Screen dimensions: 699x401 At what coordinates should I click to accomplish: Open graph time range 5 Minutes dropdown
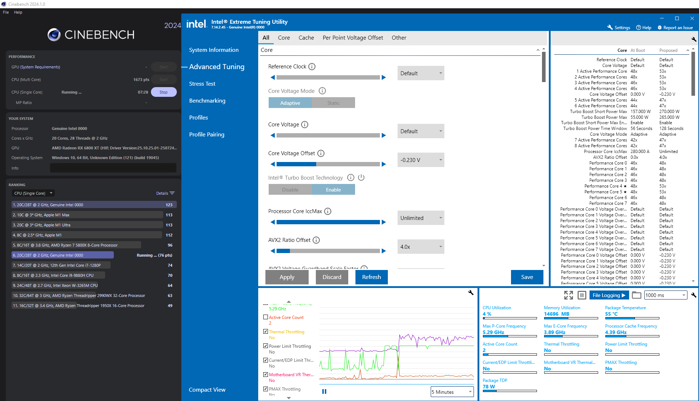click(x=452, y=392)
